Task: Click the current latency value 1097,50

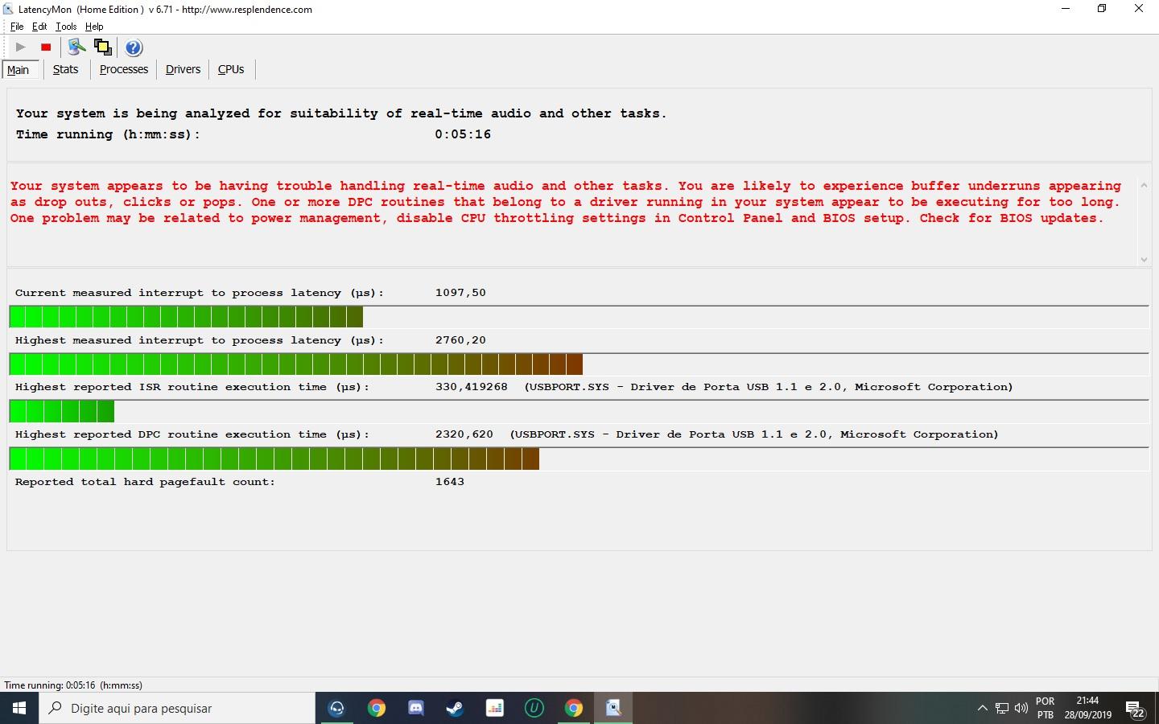Action: coord(460,293)
